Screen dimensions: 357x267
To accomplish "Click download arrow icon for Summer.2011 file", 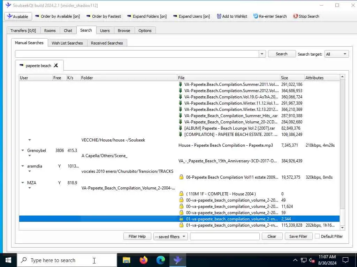I will pyautogui.click(x=180, y=84).
